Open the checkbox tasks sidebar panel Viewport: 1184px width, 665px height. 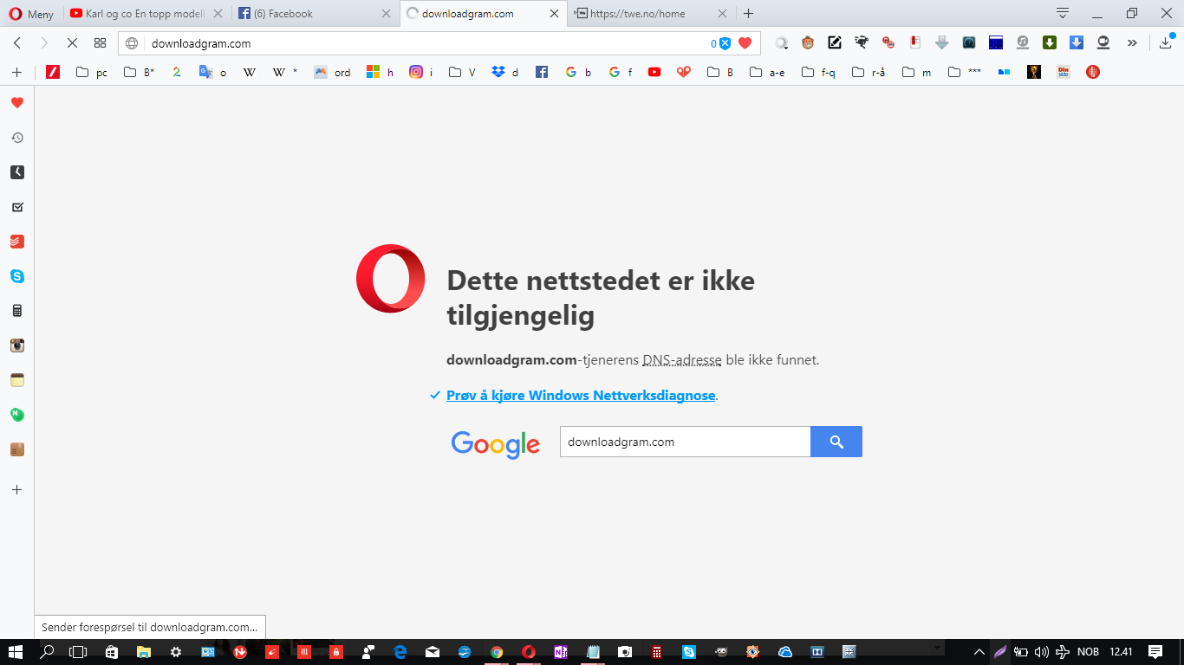[x=17, y=207]
